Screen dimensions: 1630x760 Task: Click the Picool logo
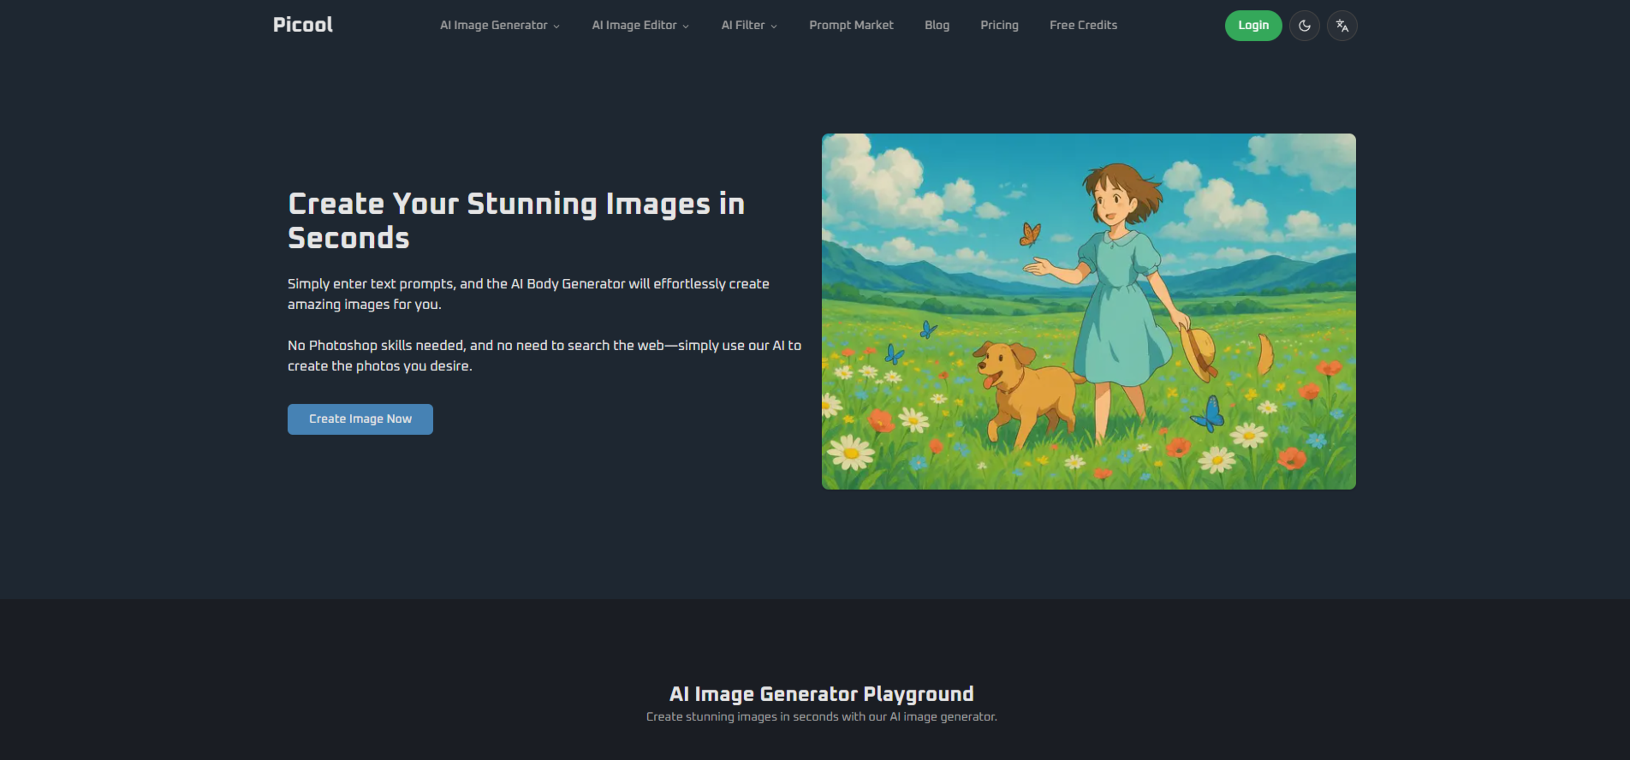point(303,25)
